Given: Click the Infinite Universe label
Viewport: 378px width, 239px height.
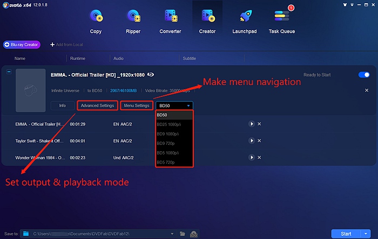Looking at the screenshot, I should pyautogui.click(x=65, y=90).
